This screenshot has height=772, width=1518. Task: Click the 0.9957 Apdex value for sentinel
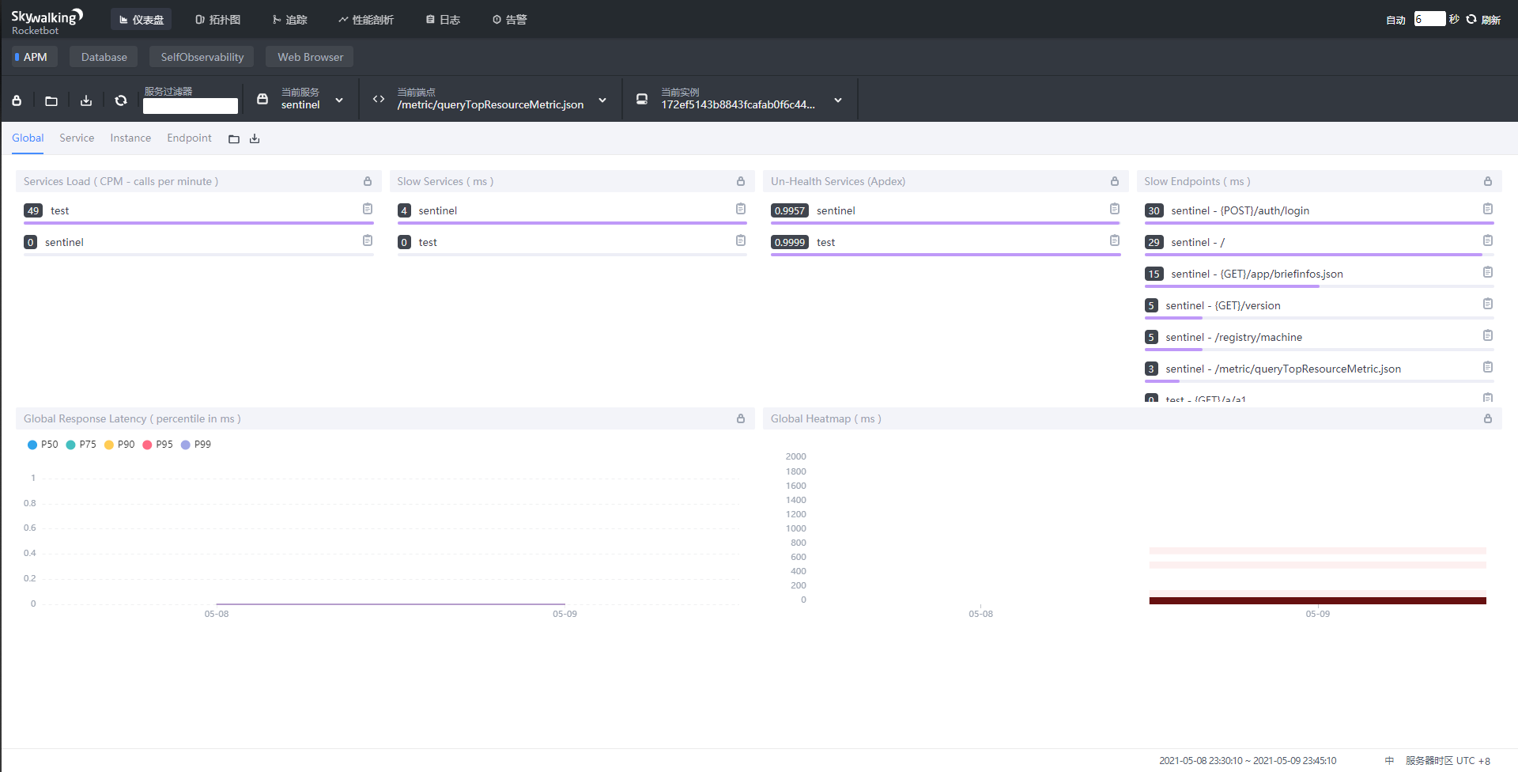click(790, 210)
